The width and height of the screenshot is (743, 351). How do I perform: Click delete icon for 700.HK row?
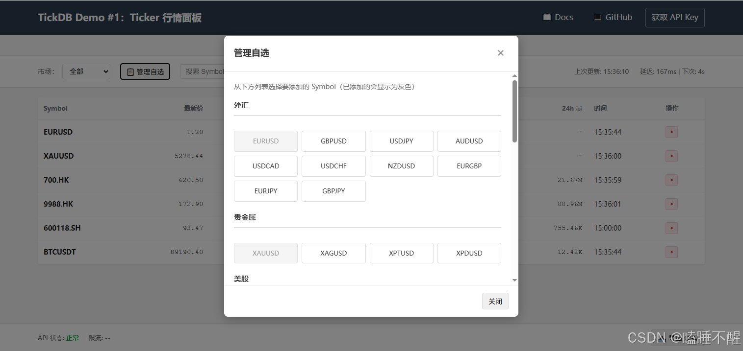(x=671, y=180)
